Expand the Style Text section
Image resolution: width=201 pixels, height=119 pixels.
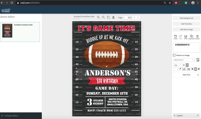click(186, 75)
